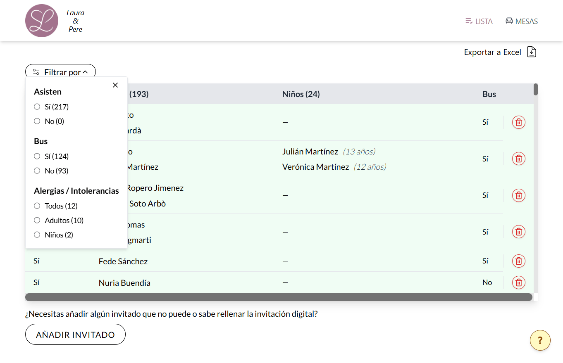This screenshot has width=563, height=363.
Task: Click the Exportar a Excel link
Action: (x=492, y=52)
